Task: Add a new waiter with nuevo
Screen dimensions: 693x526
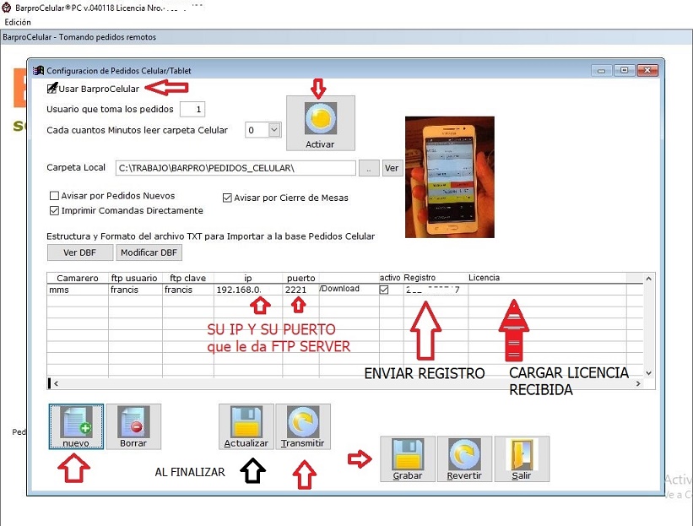Action: point(76,426)
